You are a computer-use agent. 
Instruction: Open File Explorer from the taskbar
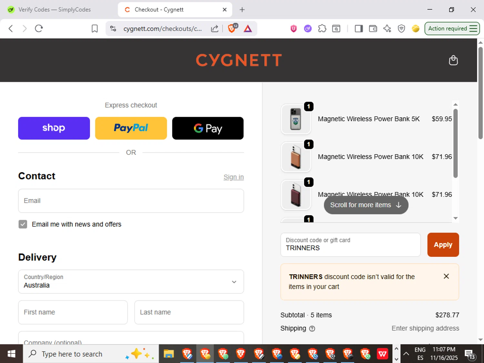[168, 354]
